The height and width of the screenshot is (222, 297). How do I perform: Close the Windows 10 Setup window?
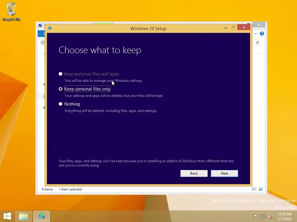coord(244,27)
